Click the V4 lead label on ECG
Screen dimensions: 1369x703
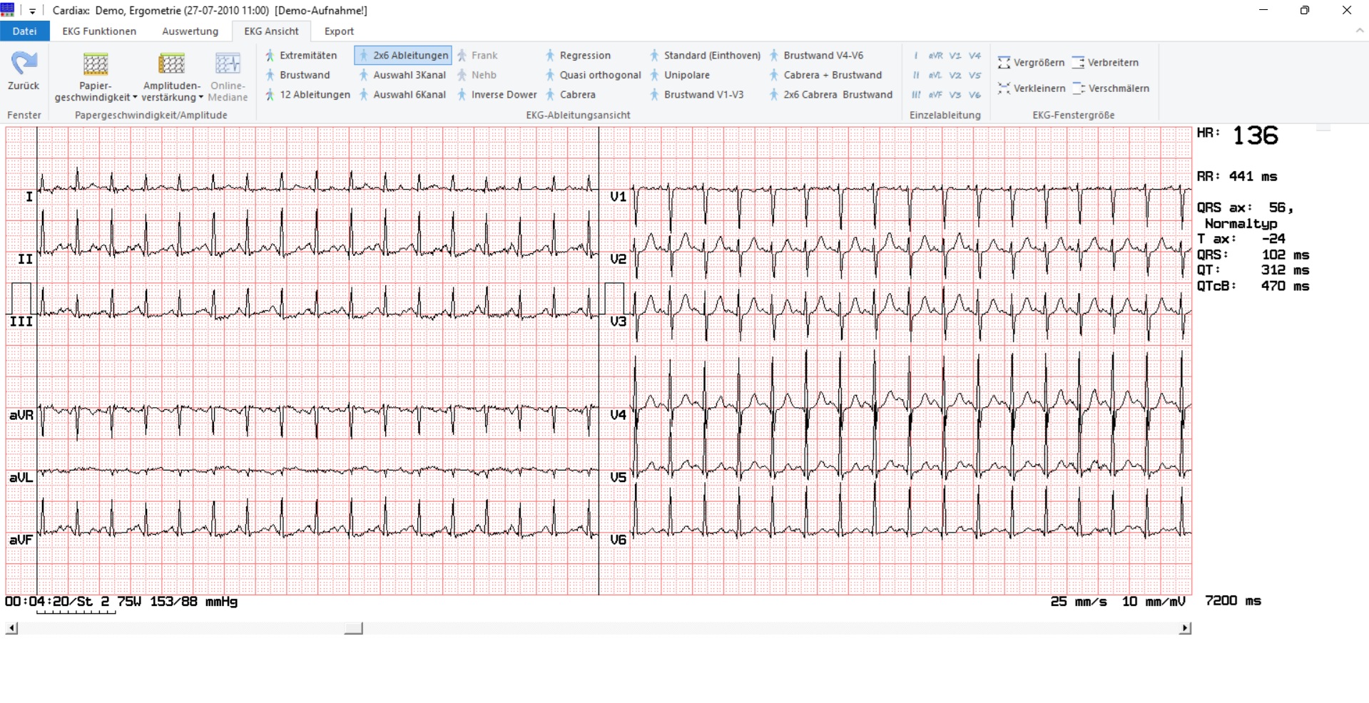618,415
